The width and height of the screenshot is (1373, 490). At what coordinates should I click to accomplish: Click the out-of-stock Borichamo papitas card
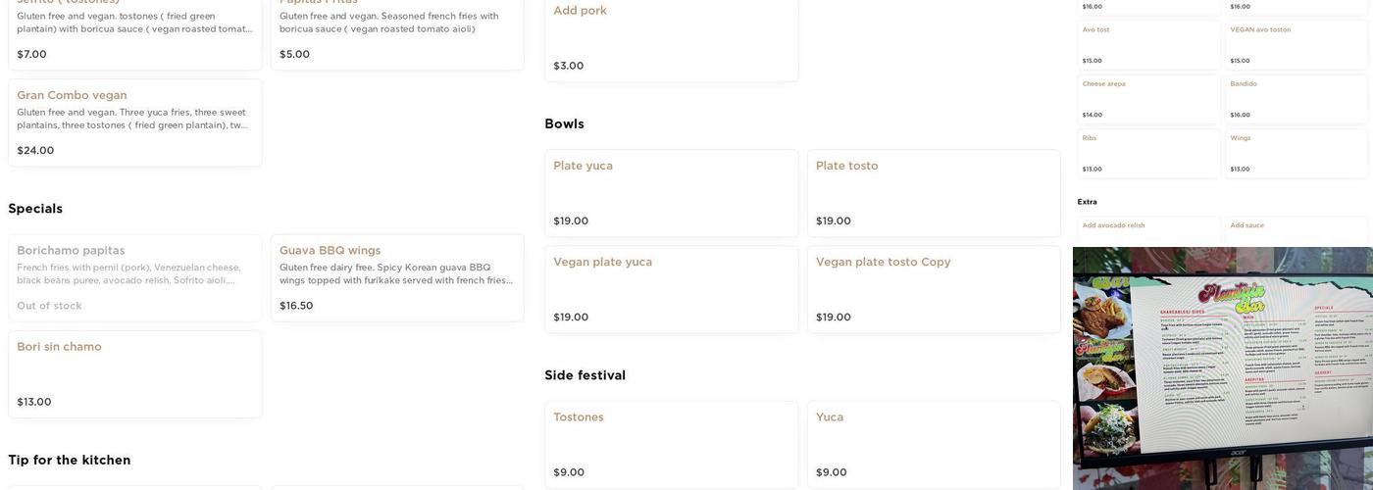point(134,277)
